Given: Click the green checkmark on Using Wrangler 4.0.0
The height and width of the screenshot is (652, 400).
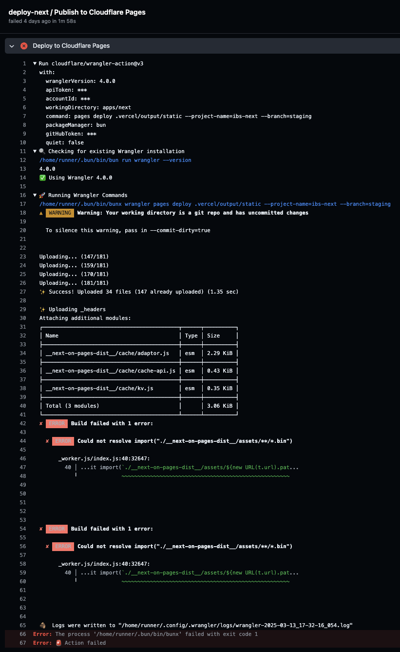Looking at the screenshot, I should point(42,178).
